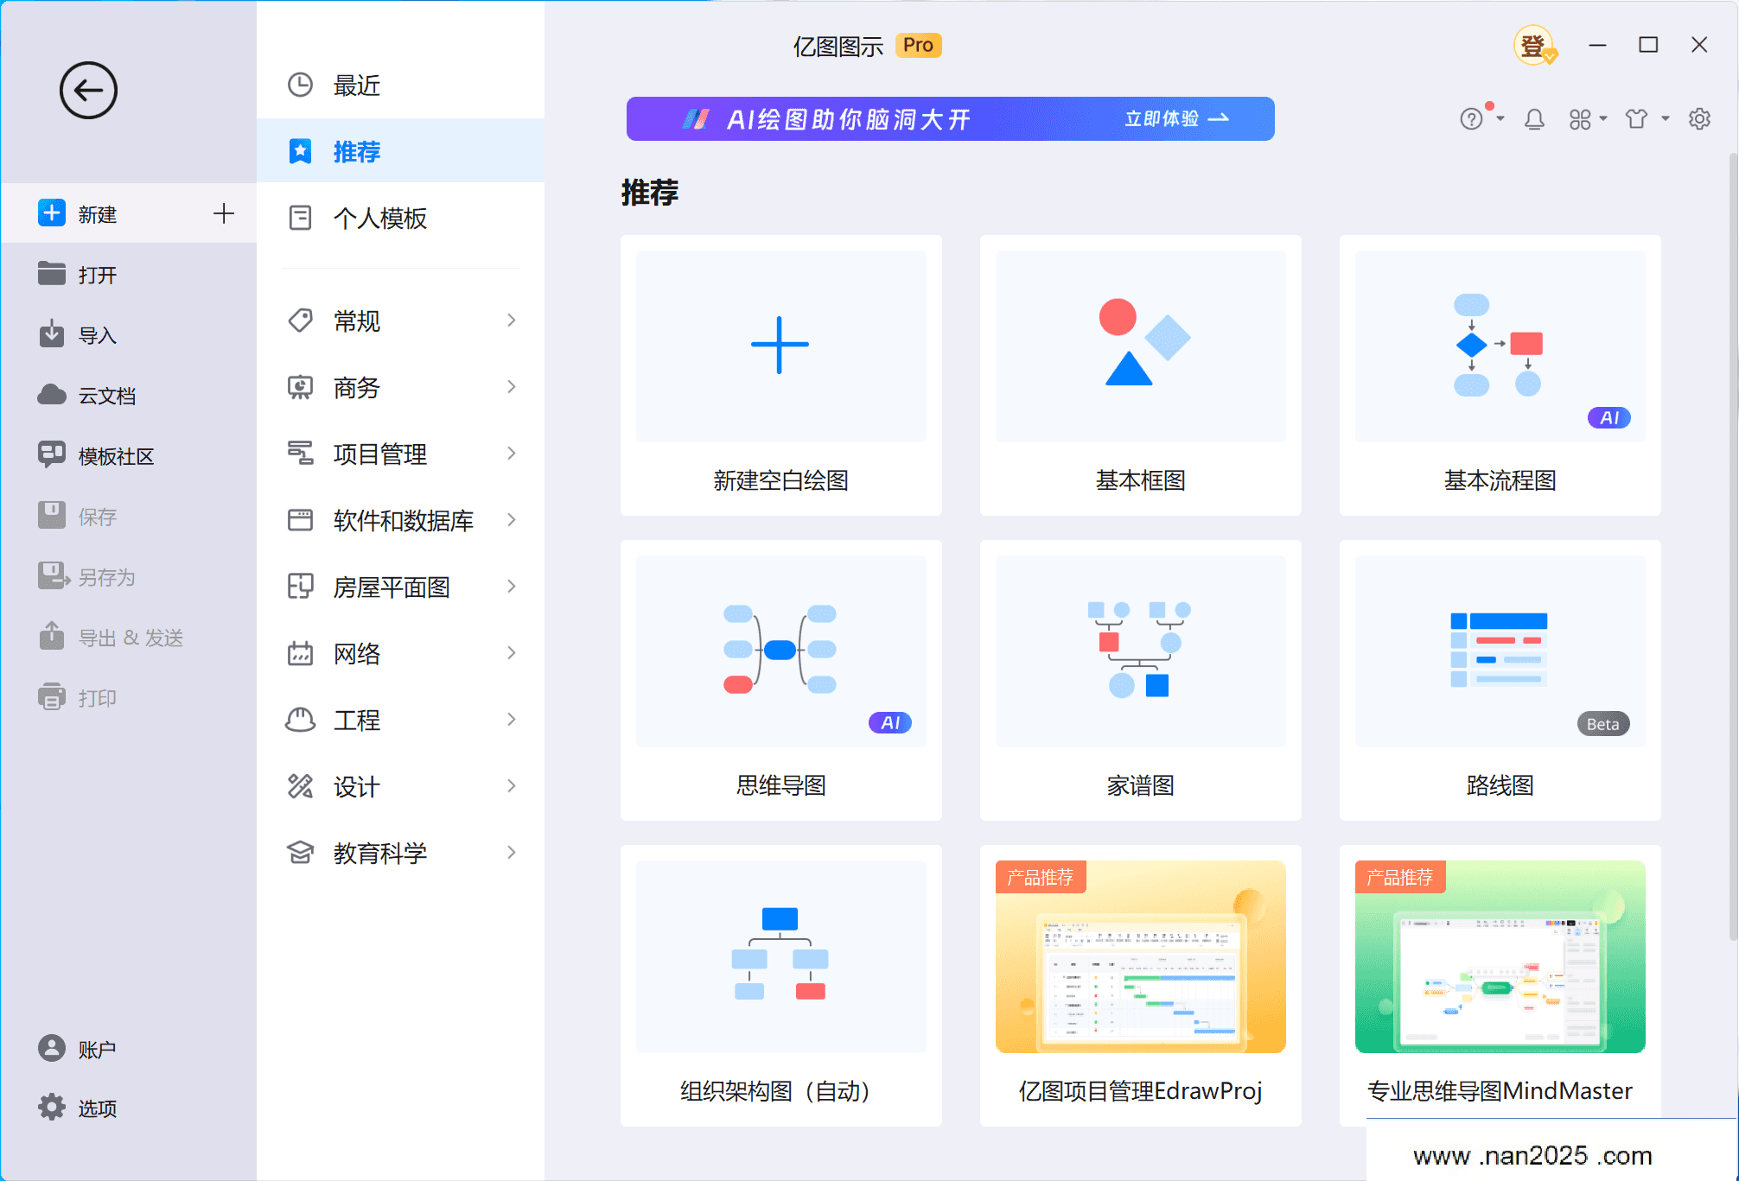Viewport: 1739px width, 1181px height.
Task: Click the back arrow circle icon
Action: [88, 90]
